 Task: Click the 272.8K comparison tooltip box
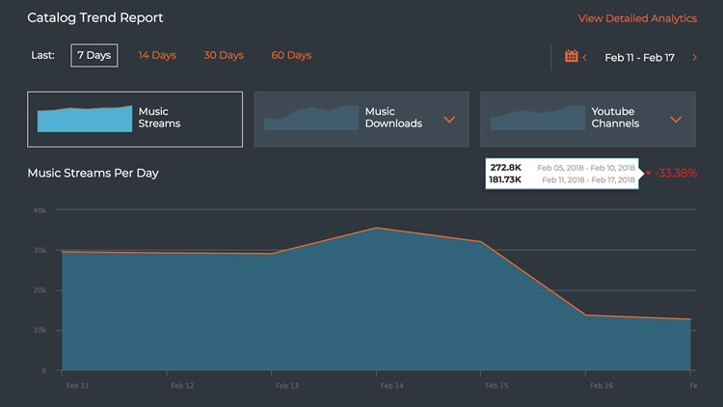[562, 174]
